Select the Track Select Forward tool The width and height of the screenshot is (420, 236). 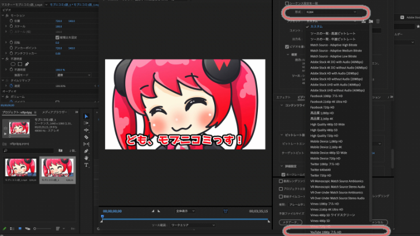87,123
